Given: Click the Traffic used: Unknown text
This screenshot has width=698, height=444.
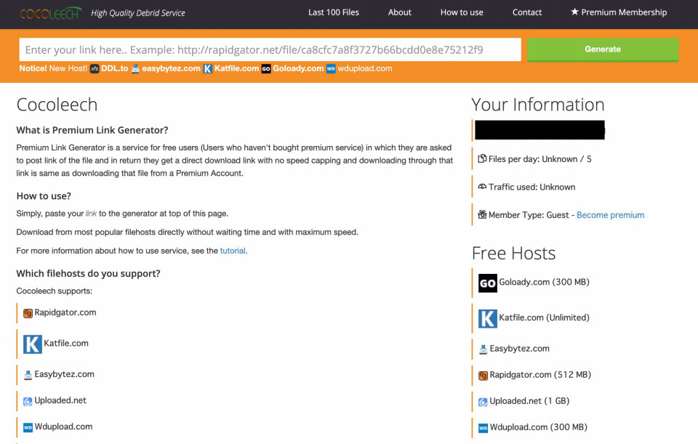Looking at the screenshot, I should click(531, 187).
